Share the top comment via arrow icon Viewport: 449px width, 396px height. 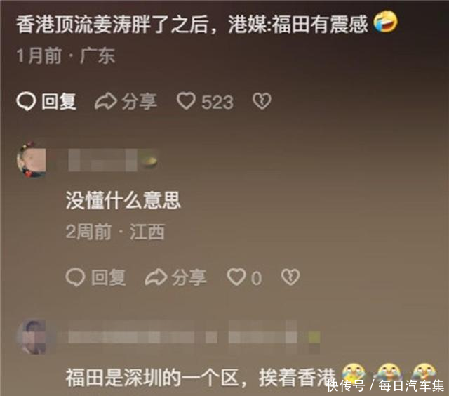click(x=106, y=101)
